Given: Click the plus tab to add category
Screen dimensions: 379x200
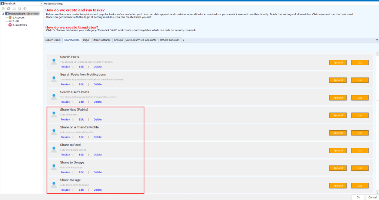Looking at the screenshot, I should [x=183, y=40].
